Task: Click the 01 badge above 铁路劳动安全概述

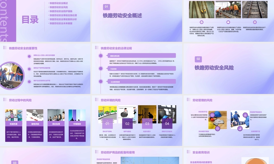Action: pos(106,7)
